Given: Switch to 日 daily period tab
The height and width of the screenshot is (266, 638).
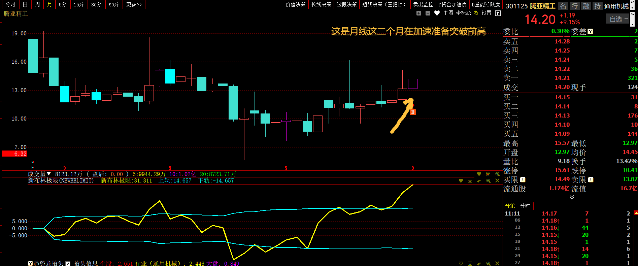Looking at the screenshot, I should coord(25,5).
